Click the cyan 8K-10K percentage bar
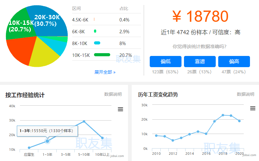The image size is (259, 161). coord(97,43)
